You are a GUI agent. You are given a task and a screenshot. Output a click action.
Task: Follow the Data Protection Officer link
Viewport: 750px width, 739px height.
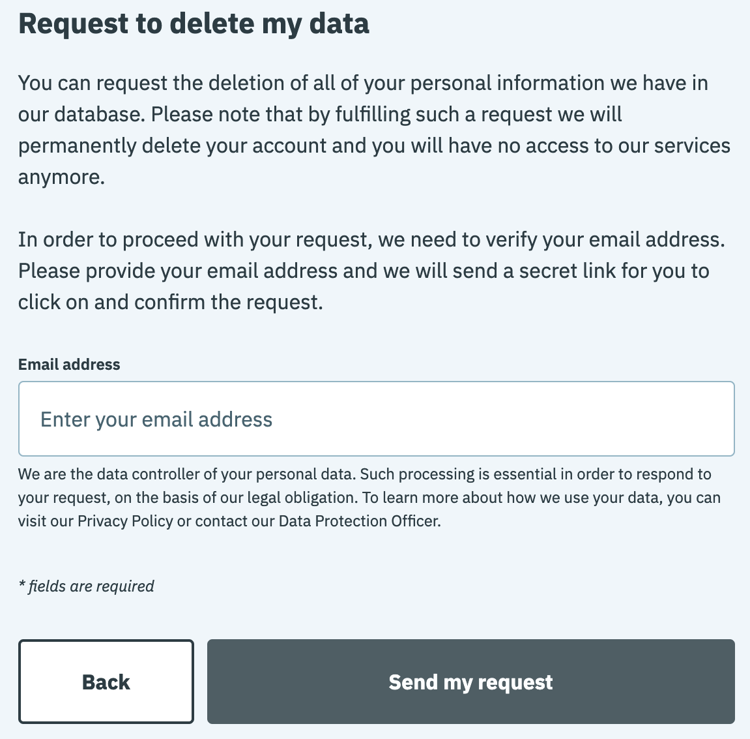[358, 521]
